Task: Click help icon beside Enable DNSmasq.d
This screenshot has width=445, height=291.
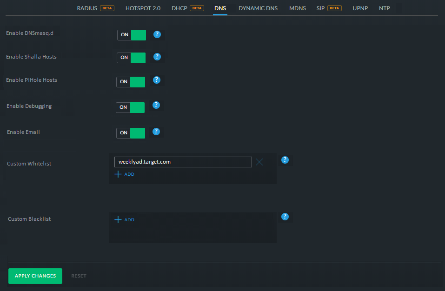Action: (x=157, y=34)
